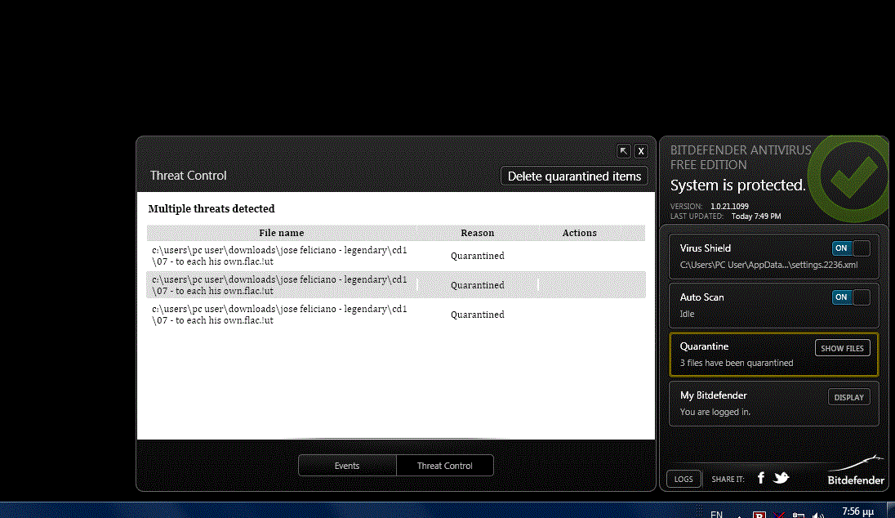Close the Threat Control panel with X
The height and width of the screenshot is (518, 895).
coord(641,151)
